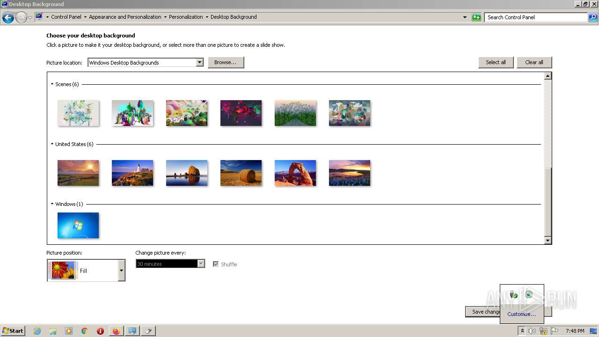Click the Forward navigation arrow
Screen dimensions: 599x337
(x=21, y=18)
